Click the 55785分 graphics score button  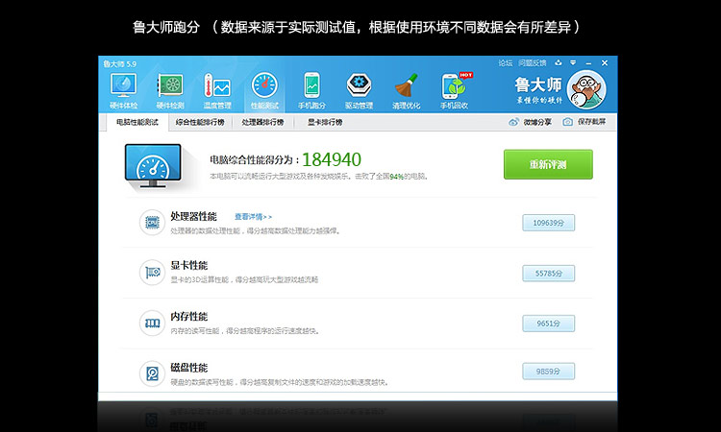pyautogui.click(x=548, y=274)
